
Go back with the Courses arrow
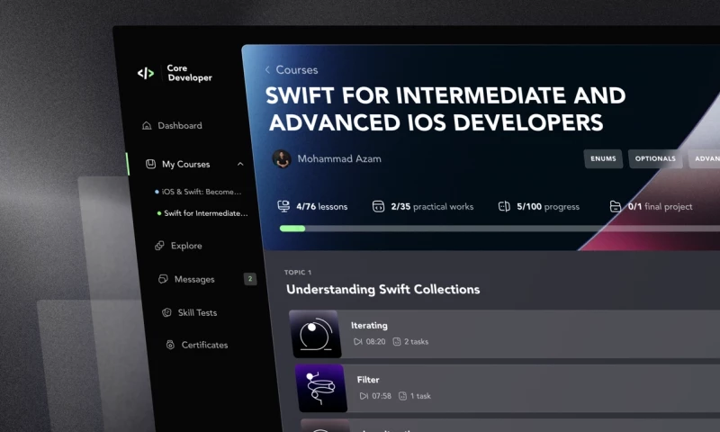(x=267, y=70)
